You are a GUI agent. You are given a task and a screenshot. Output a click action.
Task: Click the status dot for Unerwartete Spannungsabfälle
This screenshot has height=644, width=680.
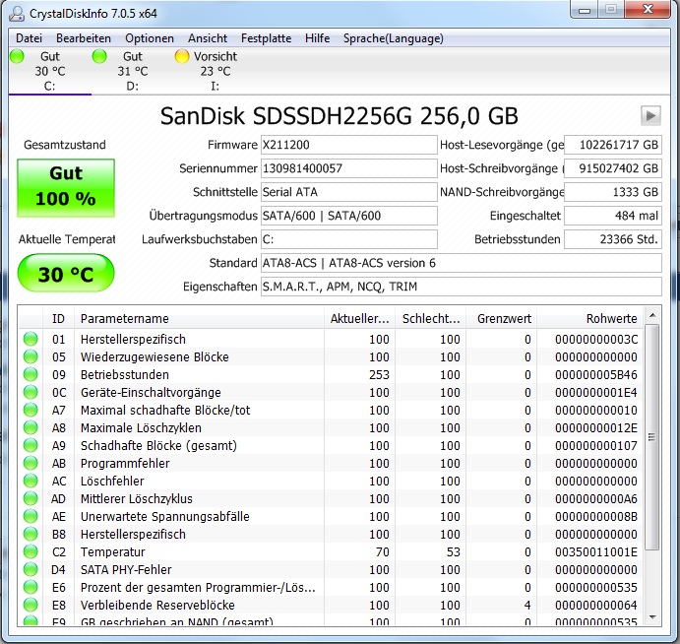31,516
